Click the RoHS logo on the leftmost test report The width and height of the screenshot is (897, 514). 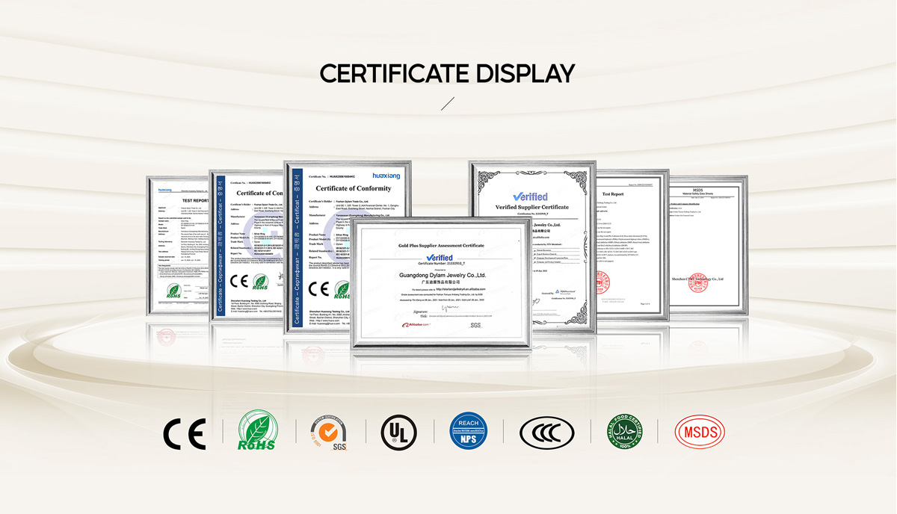click(x=173, y=291)
